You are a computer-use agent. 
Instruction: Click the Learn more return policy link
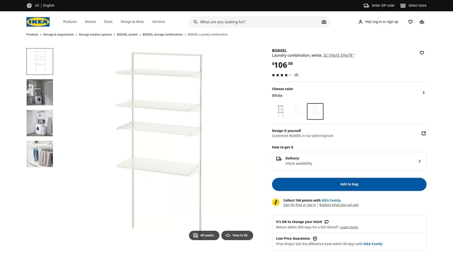tap(349, 227)
